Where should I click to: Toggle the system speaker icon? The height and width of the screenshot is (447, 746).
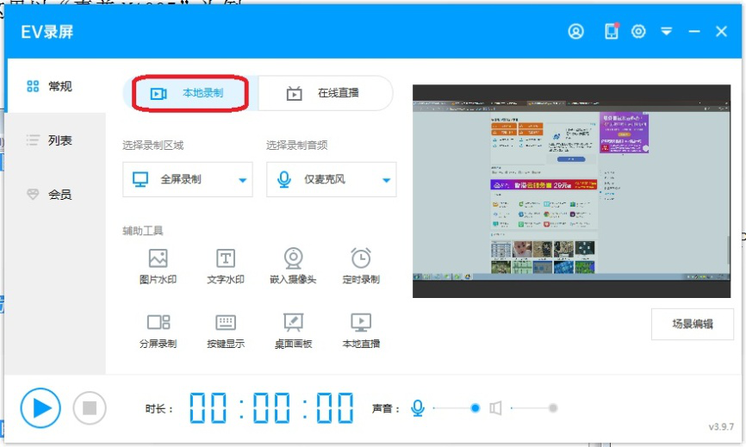coord(495,408)
